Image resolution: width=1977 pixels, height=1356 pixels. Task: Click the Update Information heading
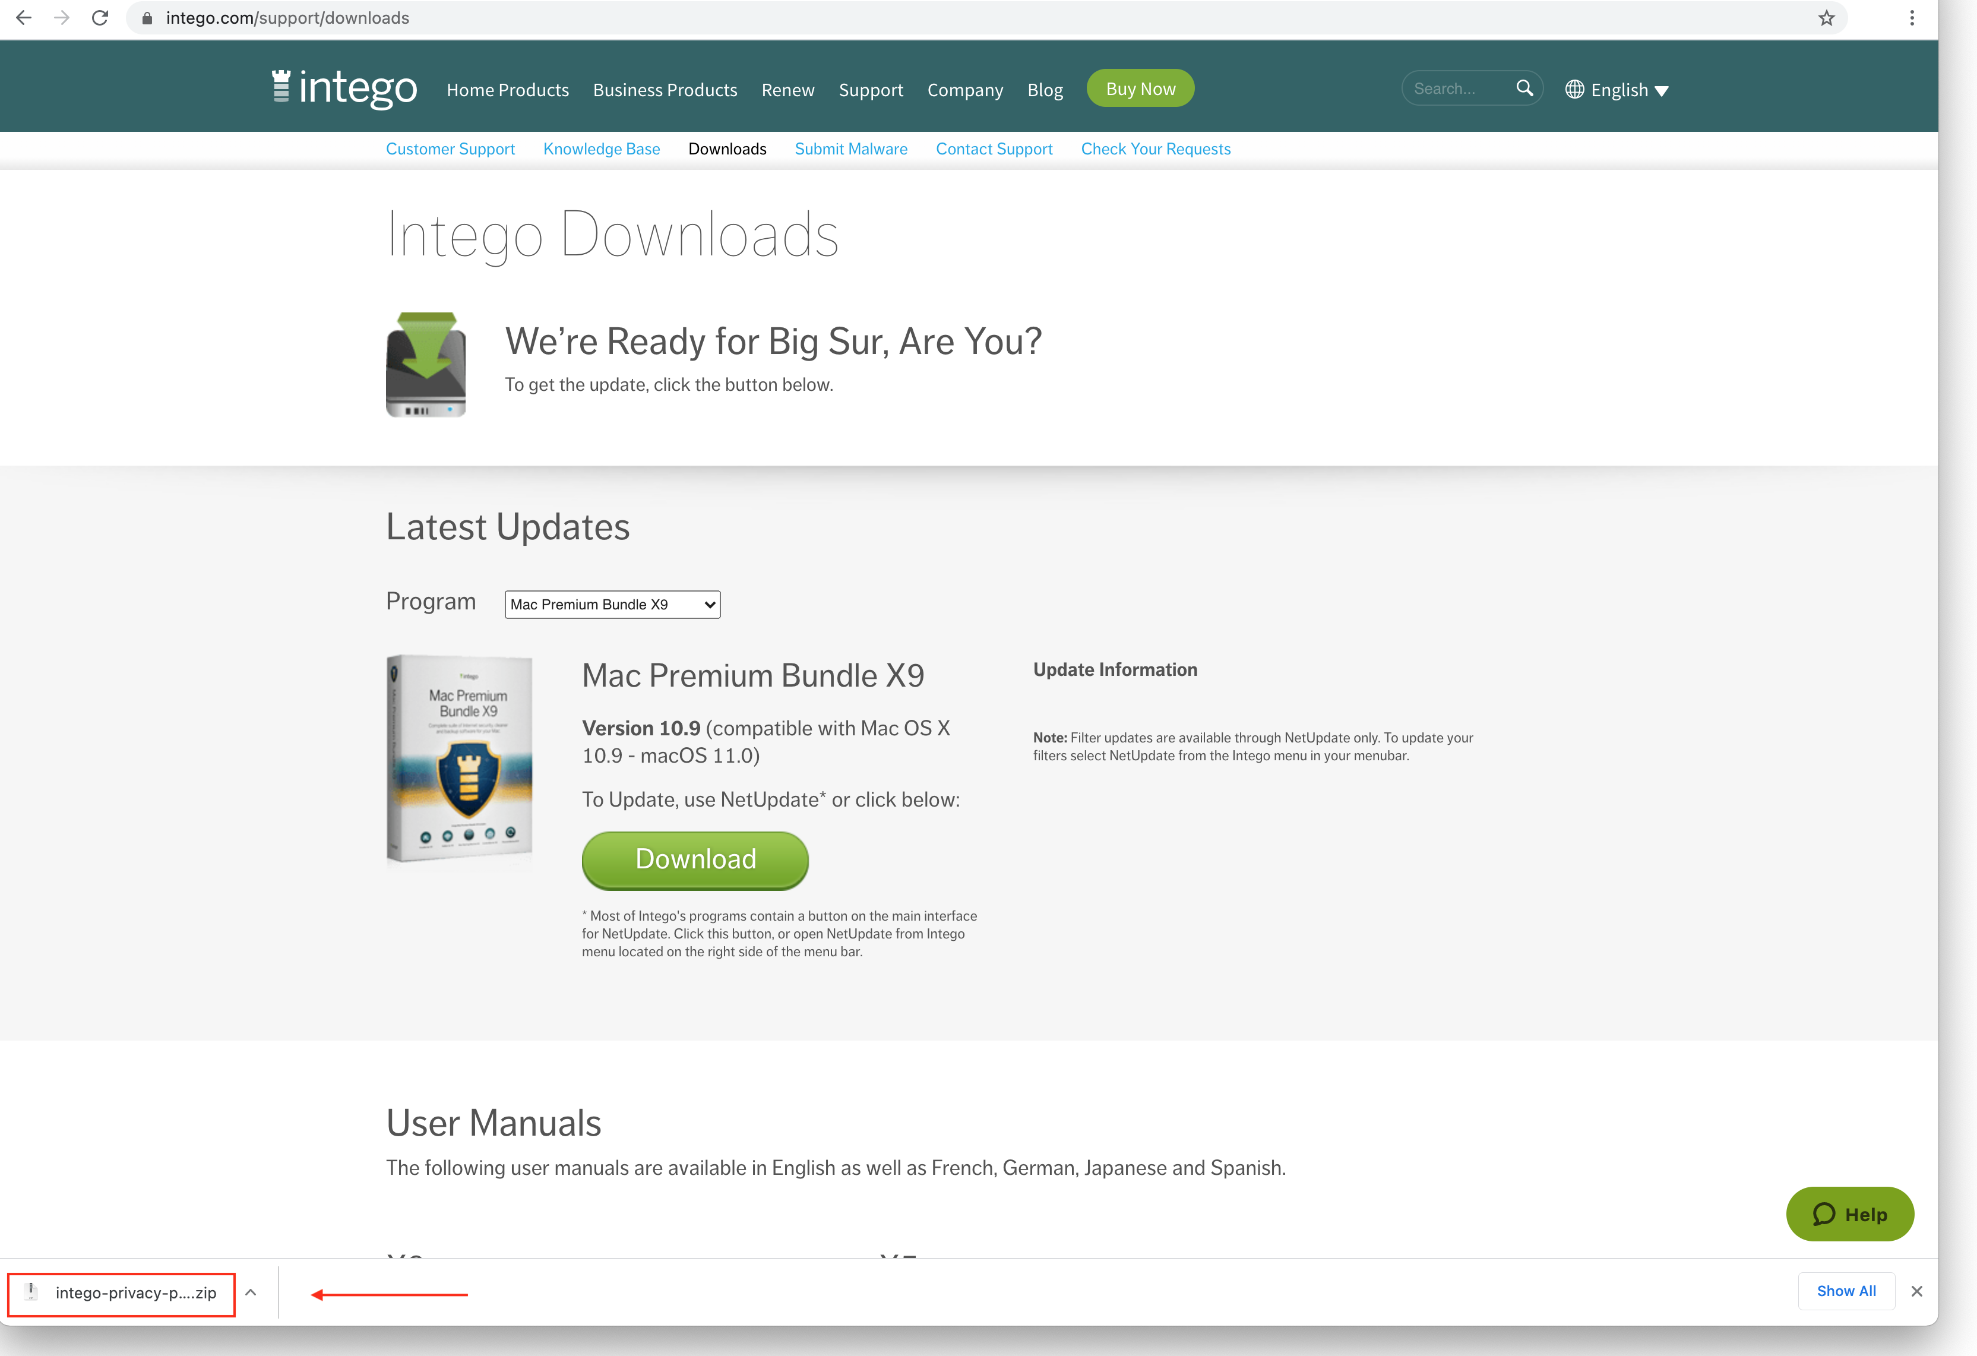[1115, 669]
